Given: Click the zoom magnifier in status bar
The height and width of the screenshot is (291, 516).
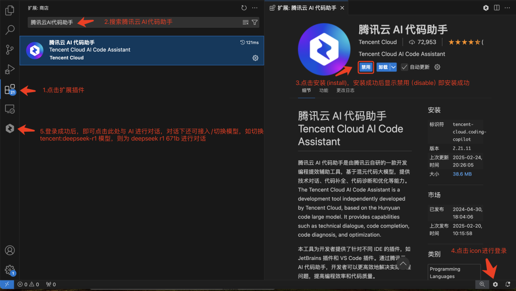Looking at the screenshot, I should [x=482, y=284].
